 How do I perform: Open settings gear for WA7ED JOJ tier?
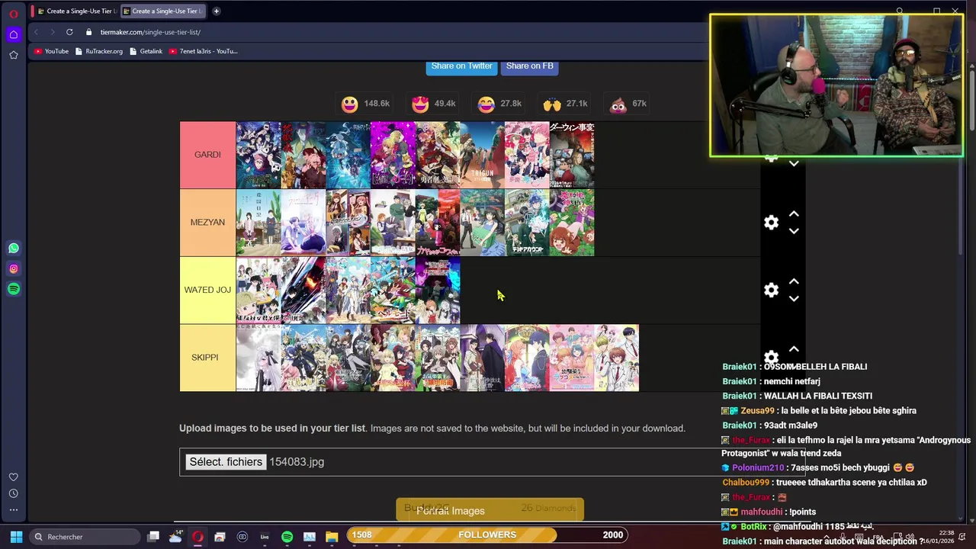point(772,290)
